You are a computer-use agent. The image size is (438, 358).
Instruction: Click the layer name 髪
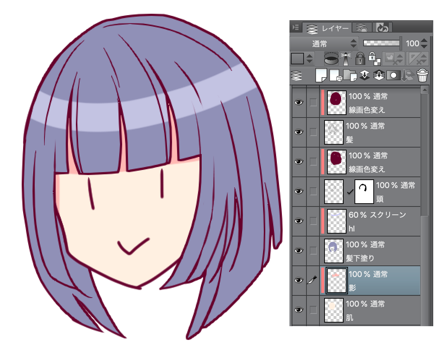tap(349, 140)
